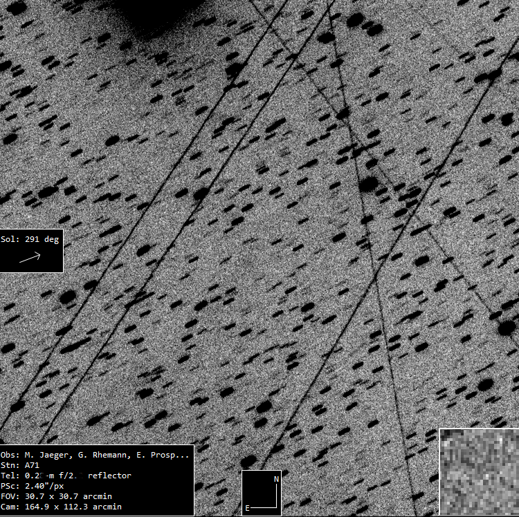Click the truncated 'E. Prosp...' observer name
The height and width of the screenshot is (517, 519).
[x=163, y=455]
